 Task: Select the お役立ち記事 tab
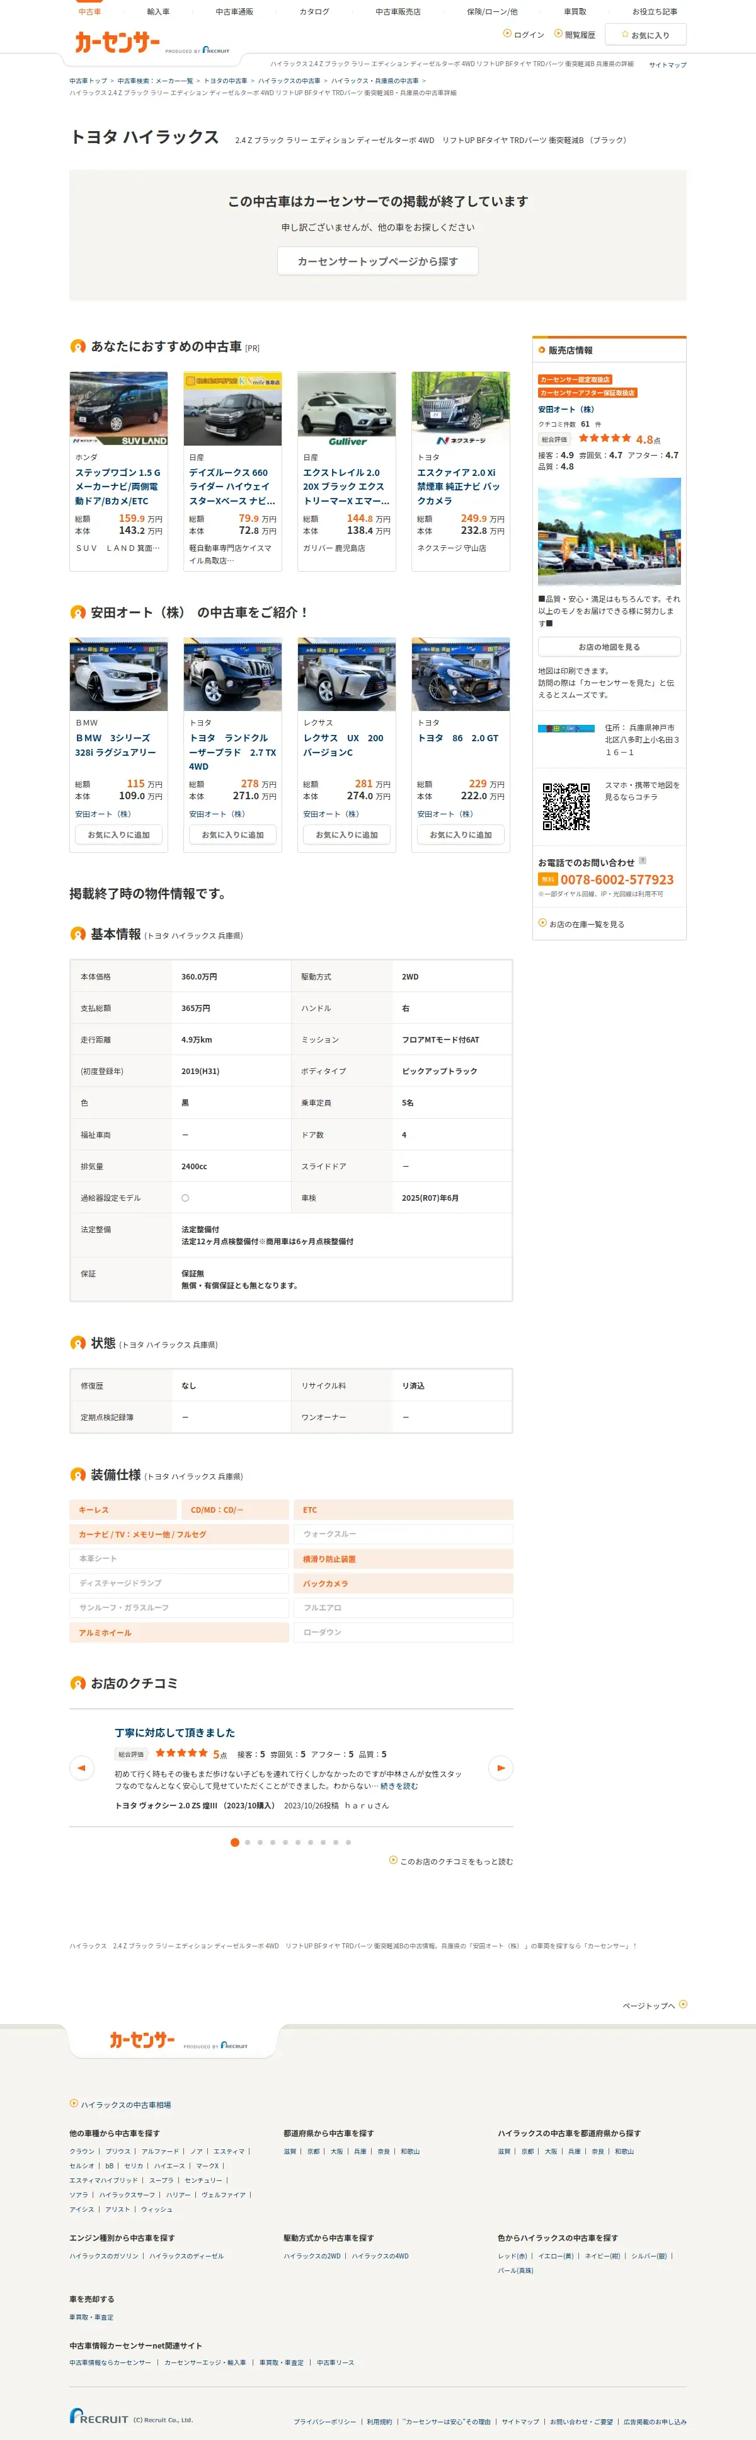click(x=655, y=11)
